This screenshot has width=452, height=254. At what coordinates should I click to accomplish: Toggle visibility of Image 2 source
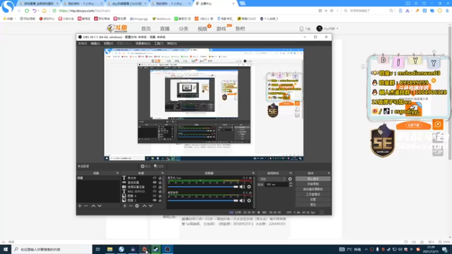click(154, 200)
